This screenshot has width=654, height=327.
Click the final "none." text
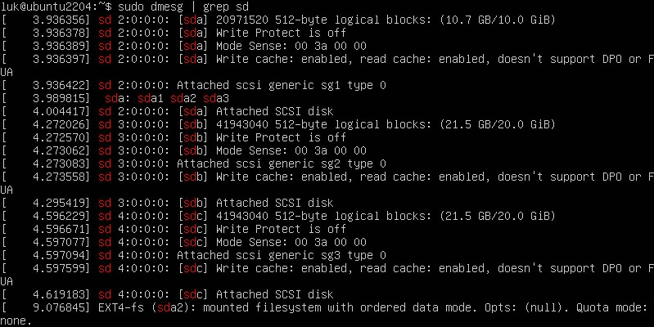click(16, 320)
